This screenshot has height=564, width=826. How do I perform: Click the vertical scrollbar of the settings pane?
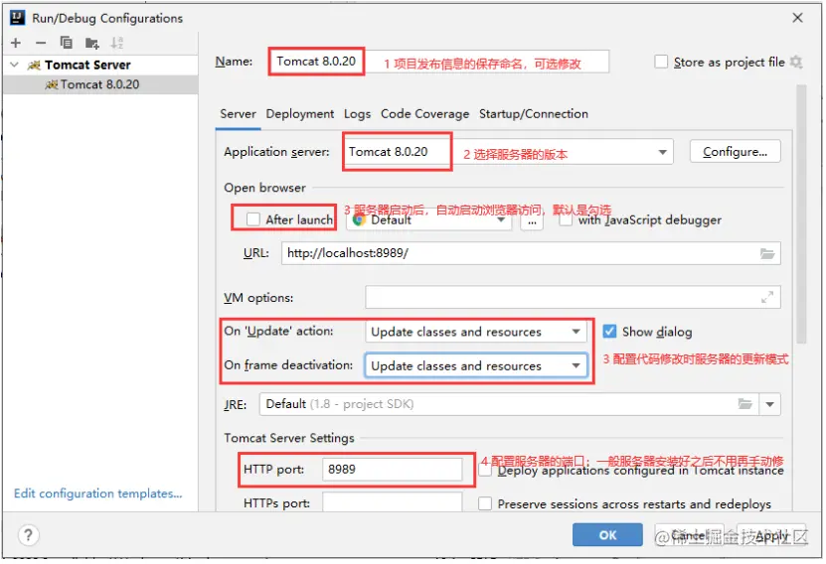(x=801, y=213)
